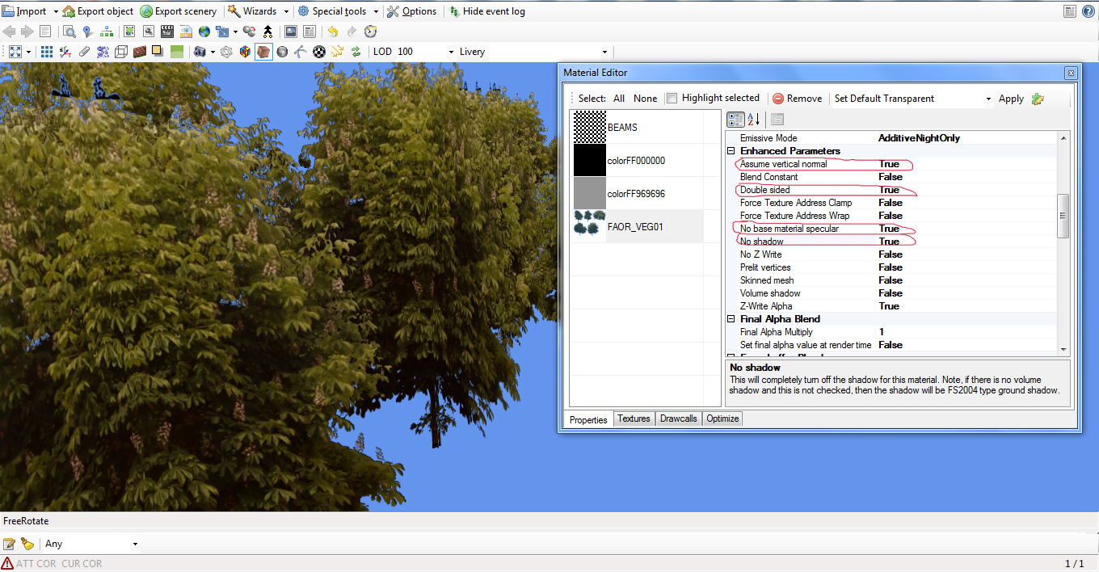Toggle the grid display icon
This screenshot has height=572, width=1099.
47,52
